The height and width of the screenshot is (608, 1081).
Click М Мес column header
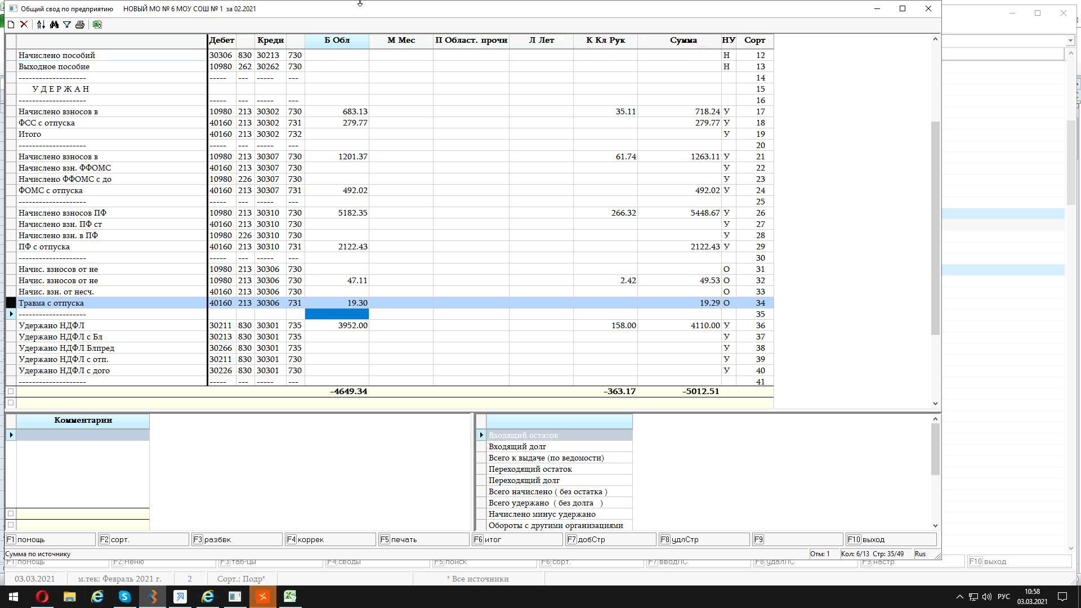(x=401, y=41)
